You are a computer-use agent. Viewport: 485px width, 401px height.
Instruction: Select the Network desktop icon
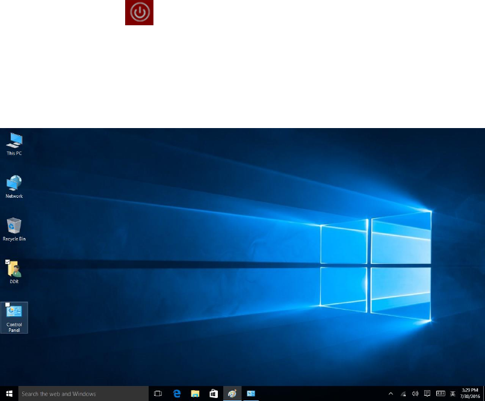[x=14, y=186]
